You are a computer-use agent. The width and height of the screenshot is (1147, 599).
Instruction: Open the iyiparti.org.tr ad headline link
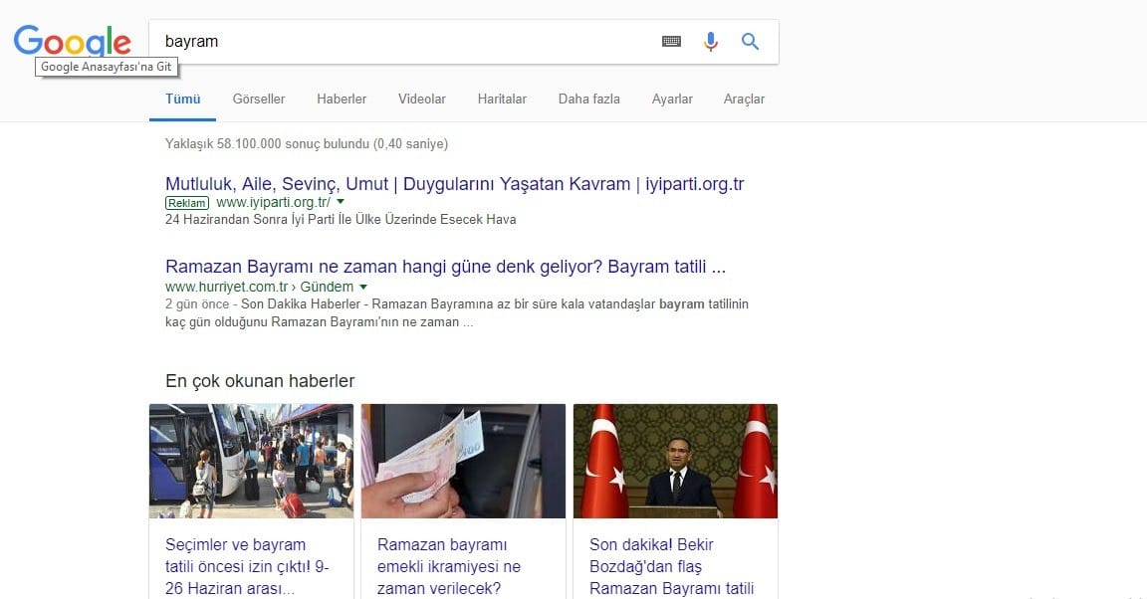454,184
